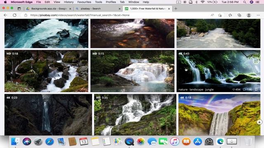
Task: Open the History menu
Action: pyautogui.click(x=68, y=2)
